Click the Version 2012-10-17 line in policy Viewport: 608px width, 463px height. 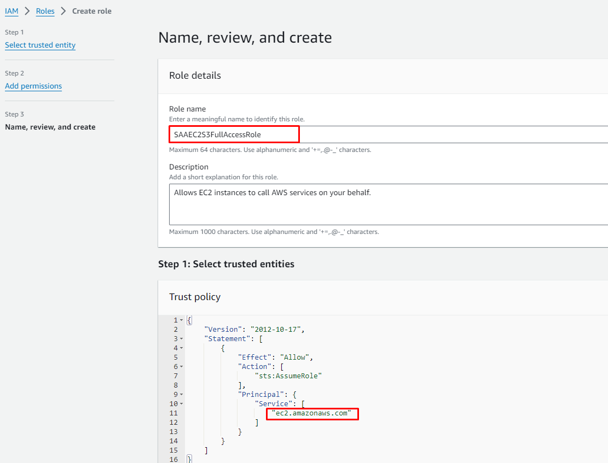pyautogui.click(x=254, y=330)
